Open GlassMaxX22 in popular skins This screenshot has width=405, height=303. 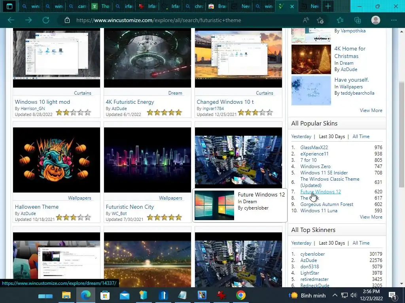(x=314, y=148)
